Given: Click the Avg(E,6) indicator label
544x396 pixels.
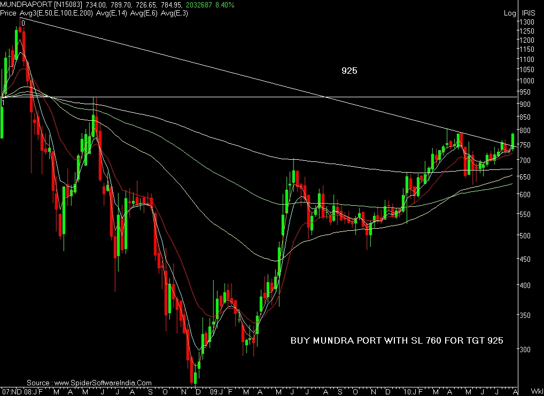Looking at the screenshot, I should (144, 13).
